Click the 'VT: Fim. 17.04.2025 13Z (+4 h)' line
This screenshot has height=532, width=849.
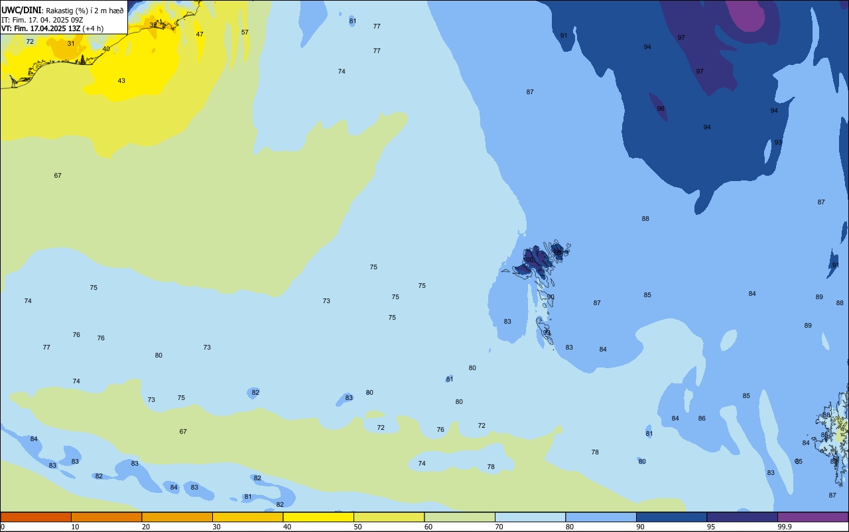pyautogui.click(x=52, y=29)
